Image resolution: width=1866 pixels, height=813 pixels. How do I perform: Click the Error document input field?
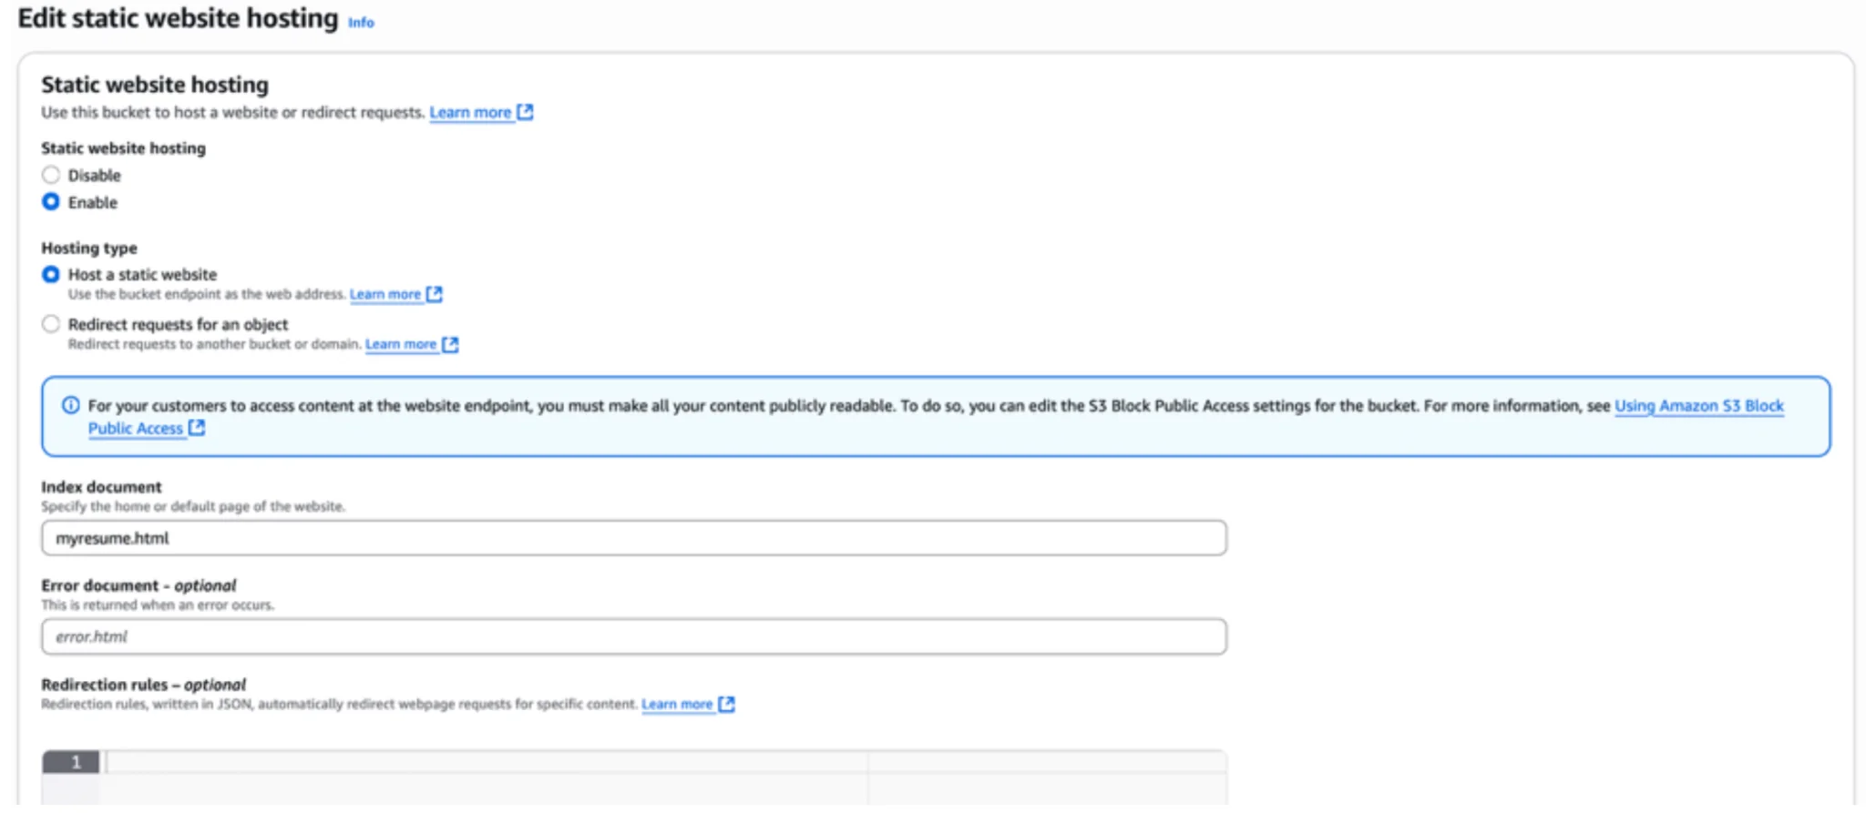pos(633,636)
